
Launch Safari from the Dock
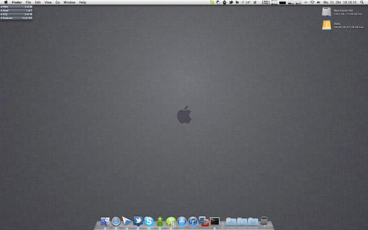[x=116, y=221]
